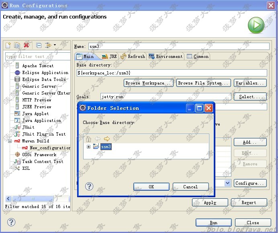Select Apache Tomcat in configuration tree
The height and width of the screenshot is (233, 278).
[x=38, y=66]
